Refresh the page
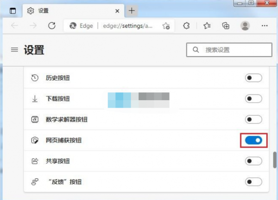278x200 pixels. [x=52, y=26]
